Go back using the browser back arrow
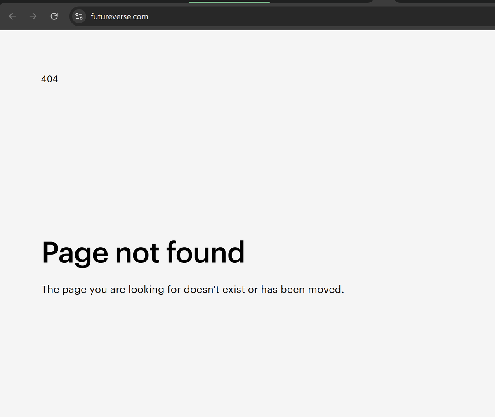This screenshot has height=417, width=495. point(12,16)
